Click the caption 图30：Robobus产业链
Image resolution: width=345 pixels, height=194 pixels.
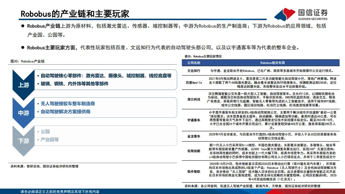tap(28, 61)
